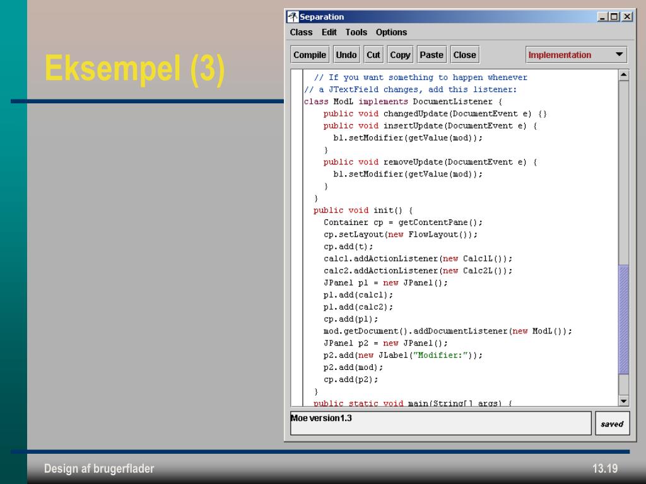This screenshot has width=646, height=484.
Task: Click the comment '// a JTextField changes, add this listener:'
Action: pyautogui.click(x=410, y=89)
